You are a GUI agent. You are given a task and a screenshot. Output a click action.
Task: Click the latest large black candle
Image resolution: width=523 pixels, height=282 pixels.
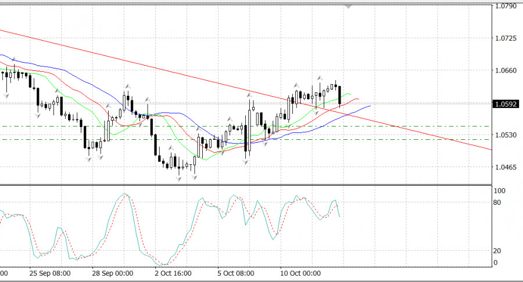click(339, 95)
